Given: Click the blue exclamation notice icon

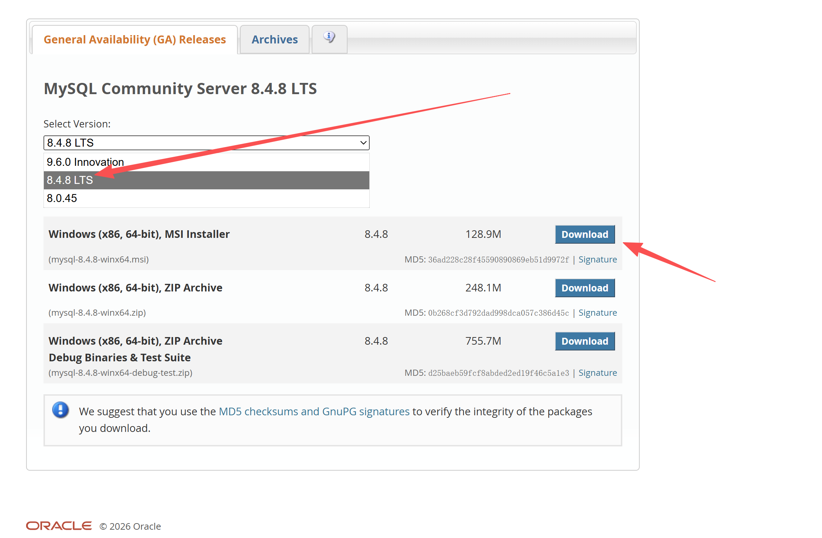Looking at the screenshot, I should (x=61, y=410).
